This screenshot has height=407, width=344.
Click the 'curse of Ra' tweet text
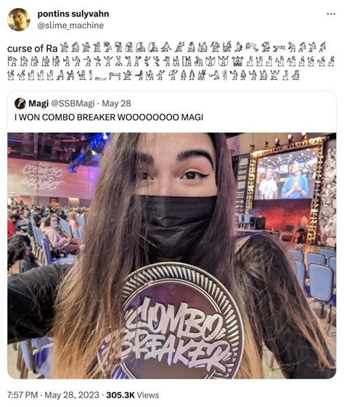pos(32,49)
